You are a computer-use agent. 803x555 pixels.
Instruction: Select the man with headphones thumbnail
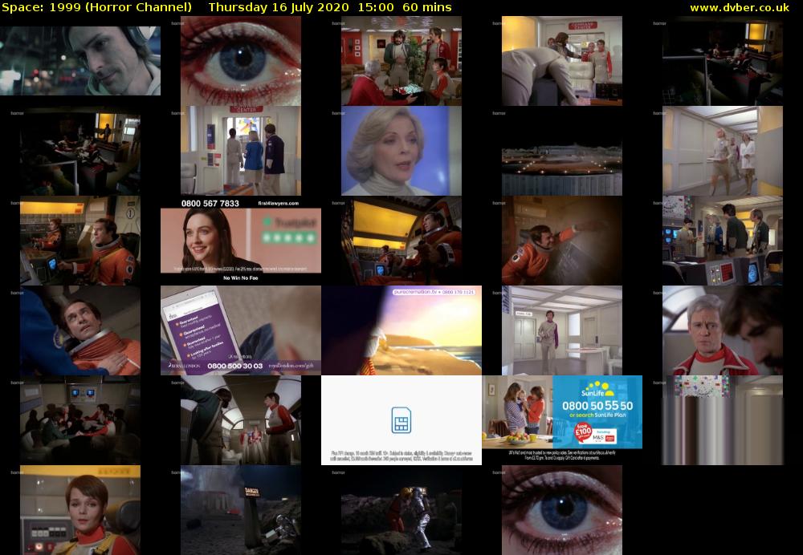pyautogui.click(x=79, y=61)
